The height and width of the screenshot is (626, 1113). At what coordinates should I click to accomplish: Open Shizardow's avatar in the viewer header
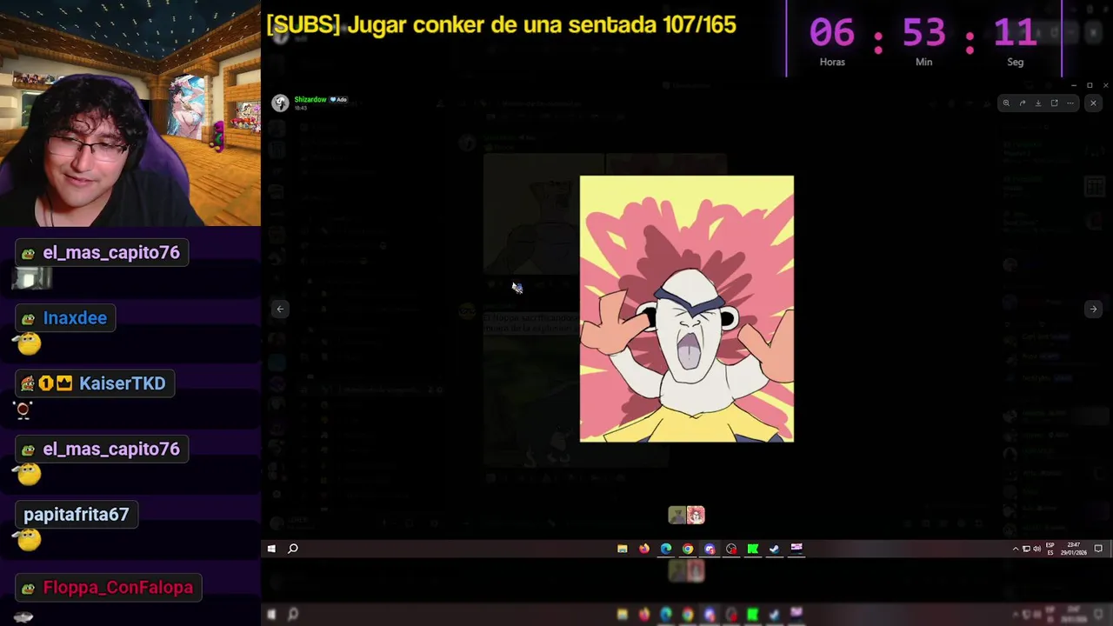pos(280,103)
